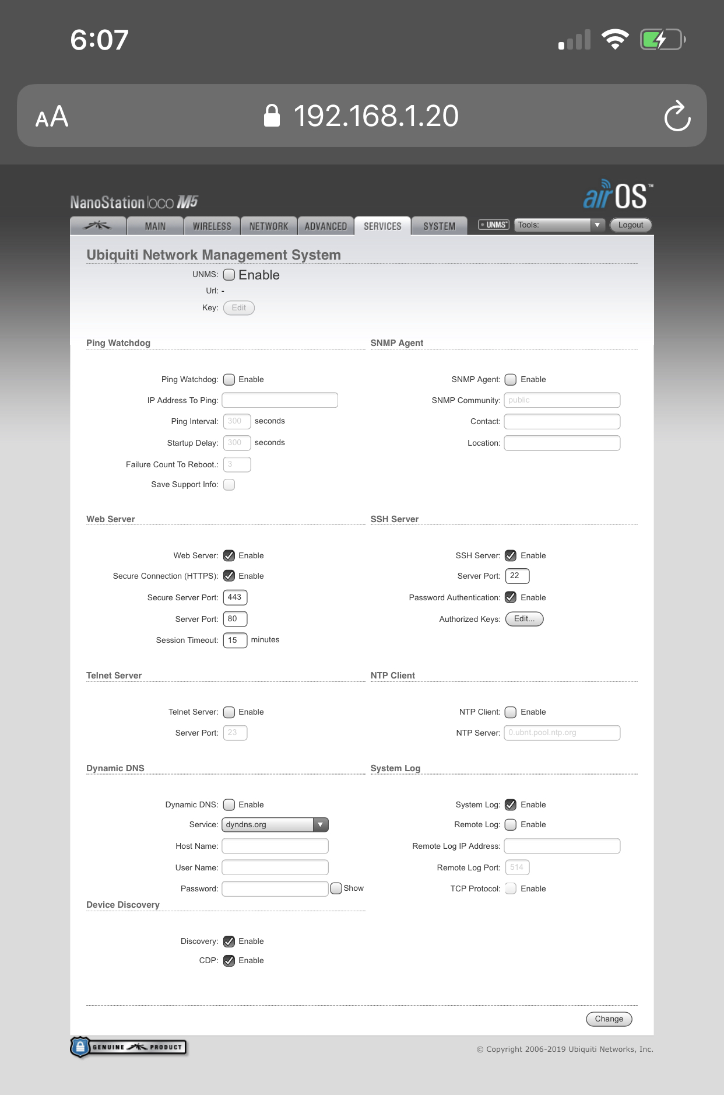724x1095 pixels.
Task: Uncheck SSH Server Enable checkbox
Action: click(x=511, y=555)
